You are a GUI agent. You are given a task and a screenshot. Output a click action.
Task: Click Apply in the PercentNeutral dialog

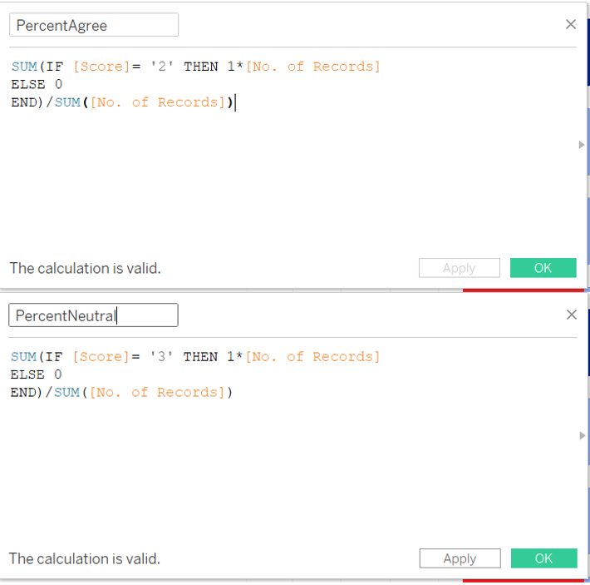460,558
